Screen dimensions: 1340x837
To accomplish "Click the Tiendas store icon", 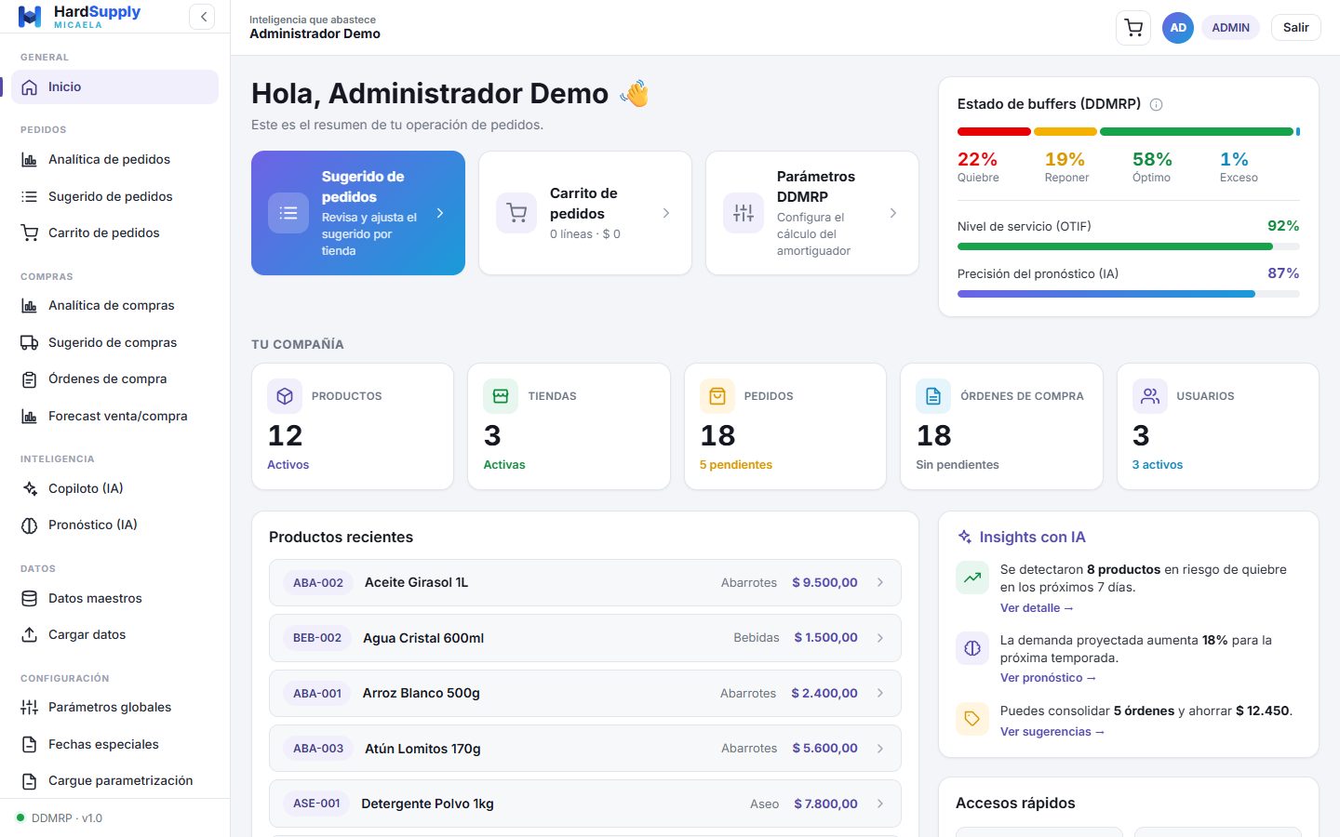I will point(501,396).
